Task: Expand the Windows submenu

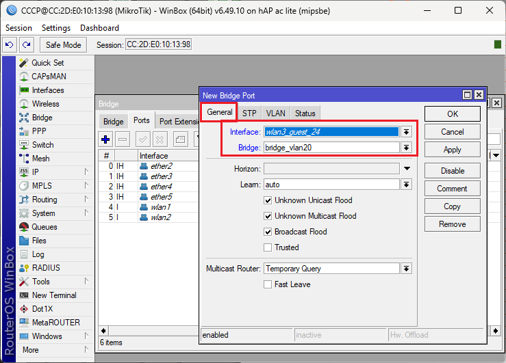Action: coord(86,336)
